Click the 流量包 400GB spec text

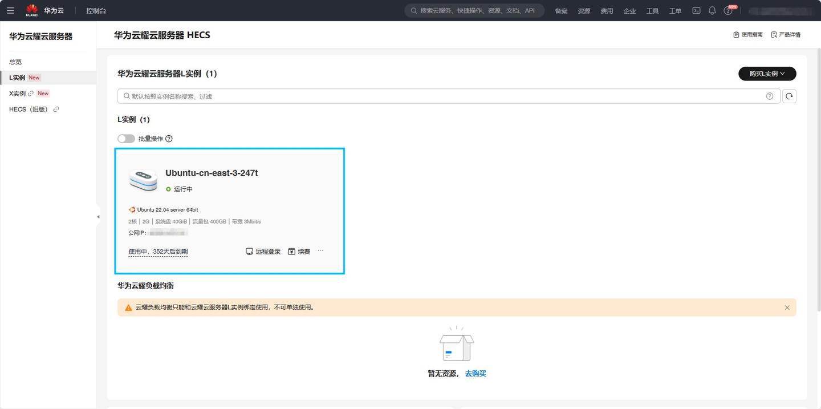click(209, 221)
